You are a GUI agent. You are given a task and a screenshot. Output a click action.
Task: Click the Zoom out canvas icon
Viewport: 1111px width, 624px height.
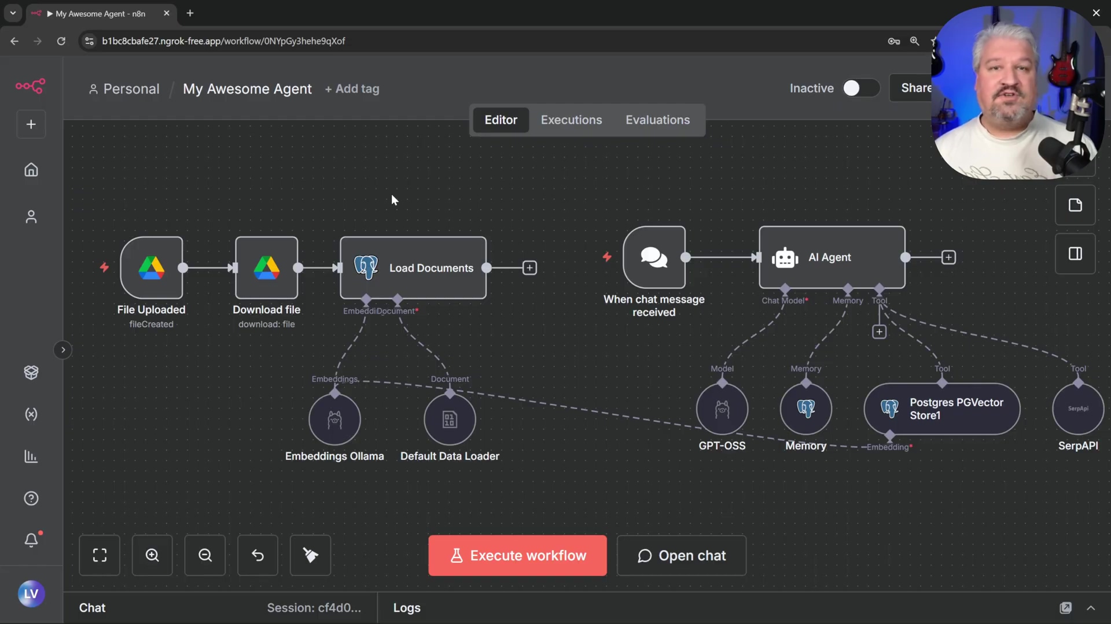tap(205, 555)
